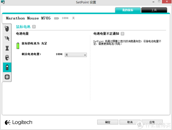Click the help icon beside 鼠标电池

(x=34, y=27)
